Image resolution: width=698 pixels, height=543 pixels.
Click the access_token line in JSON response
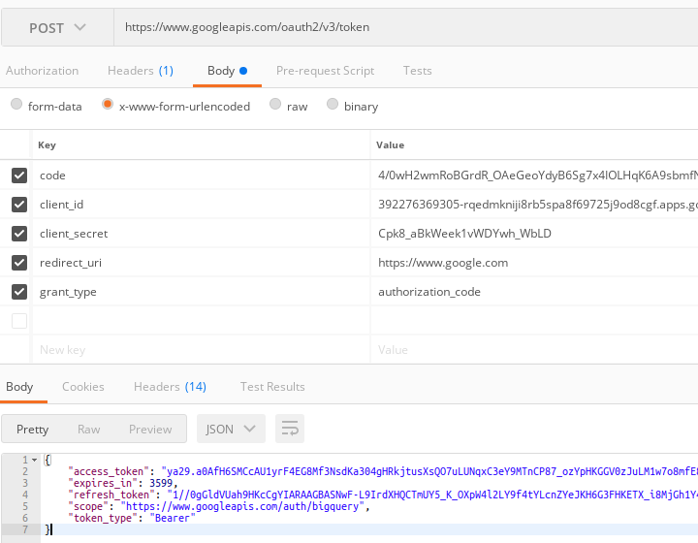[383, 471]
